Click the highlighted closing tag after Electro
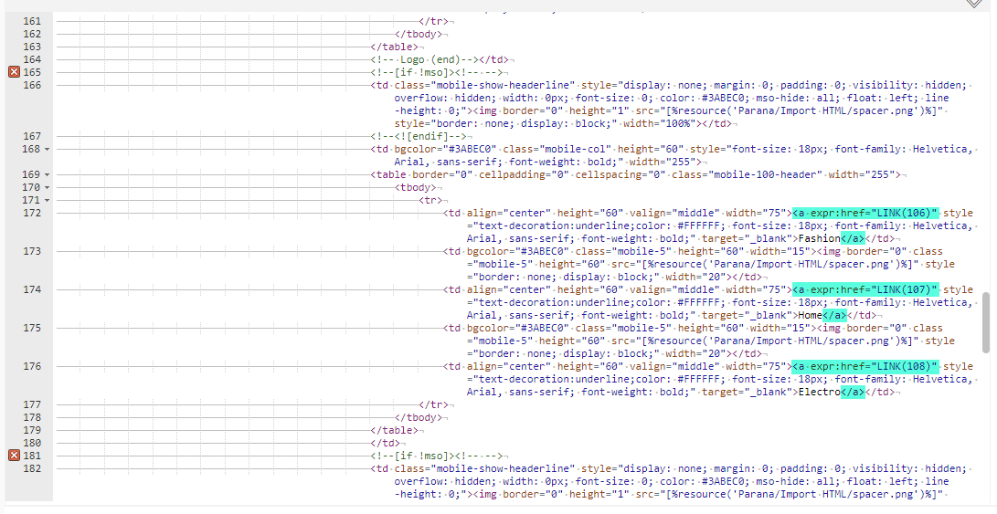Viewport: 997px width, 514px height. click(x=853, y=392)
